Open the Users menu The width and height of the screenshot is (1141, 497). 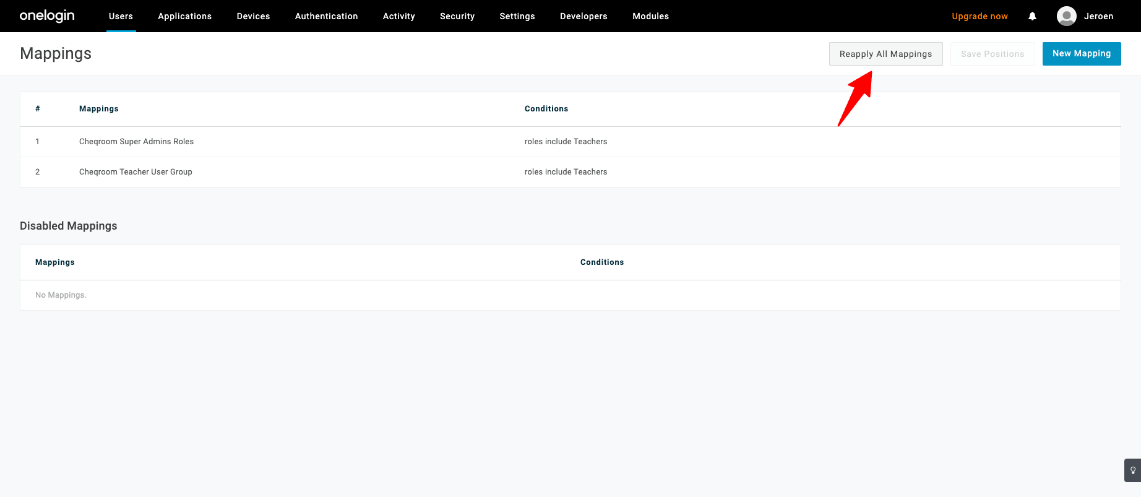[x=121, y=16]
